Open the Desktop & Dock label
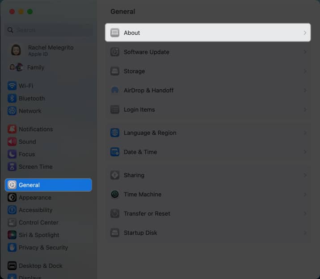Image resolution: width=320 pixels, height=279 pixels. [41, 266]
